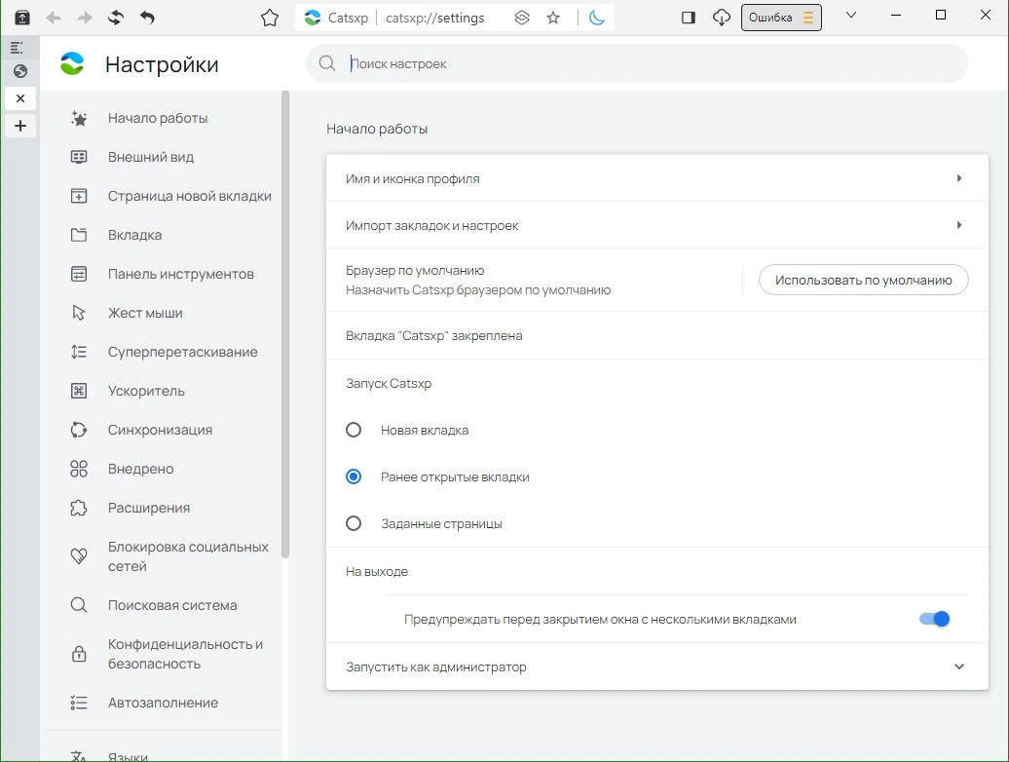Open the side panel icon
The width and height of the screenshot is (1009, 762).
pos(689,18)
